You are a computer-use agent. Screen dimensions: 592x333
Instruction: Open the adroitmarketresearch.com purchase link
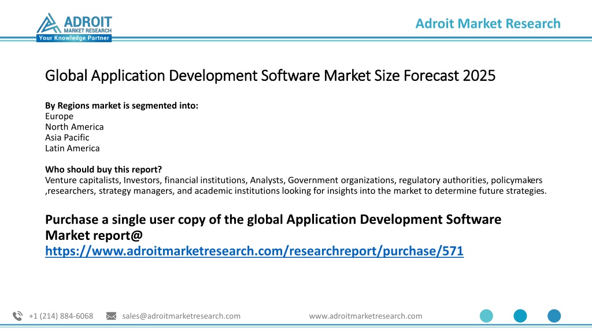[254, 251]
